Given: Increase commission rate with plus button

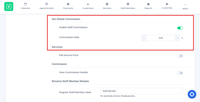Looking at the screenshot, I should point(177,38).
